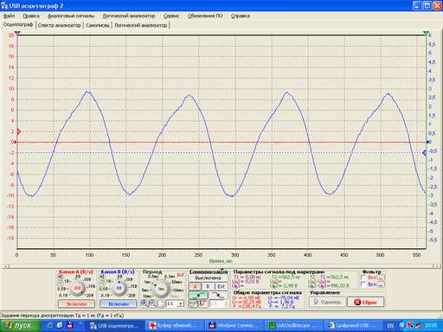Click the tray icon next to the clock
The height and width of the screenshot is (332, 443).
tap(419, 325)
